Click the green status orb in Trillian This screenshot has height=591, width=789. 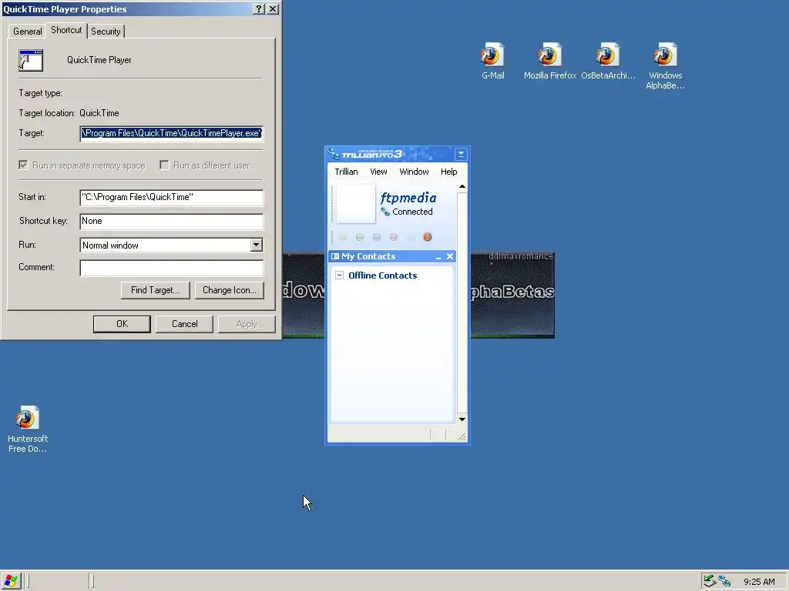pyautogui.click(x=360, y=237)
